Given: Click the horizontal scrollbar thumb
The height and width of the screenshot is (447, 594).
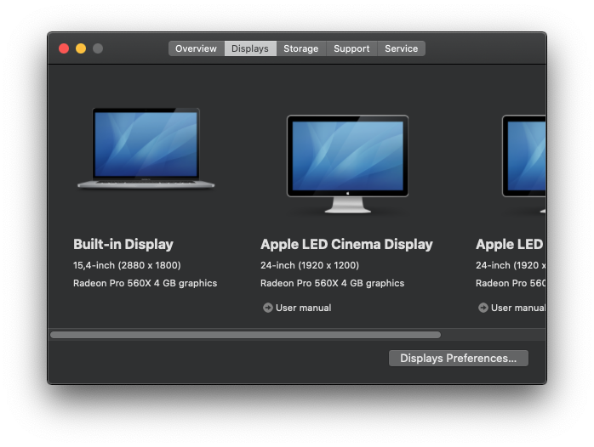Looking at the screenshot, I should tap(245, 335).
